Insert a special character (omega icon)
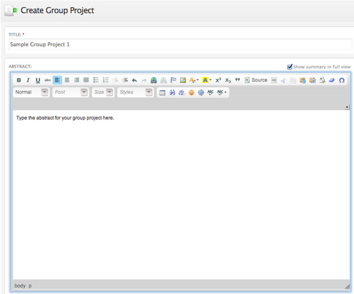This screenshot has height=294, width=354. 341,80
